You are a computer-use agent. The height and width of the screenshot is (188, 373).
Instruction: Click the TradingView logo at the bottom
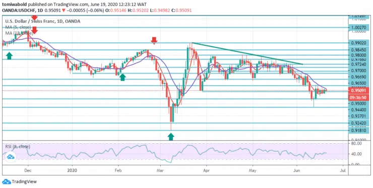click(20, 181)
